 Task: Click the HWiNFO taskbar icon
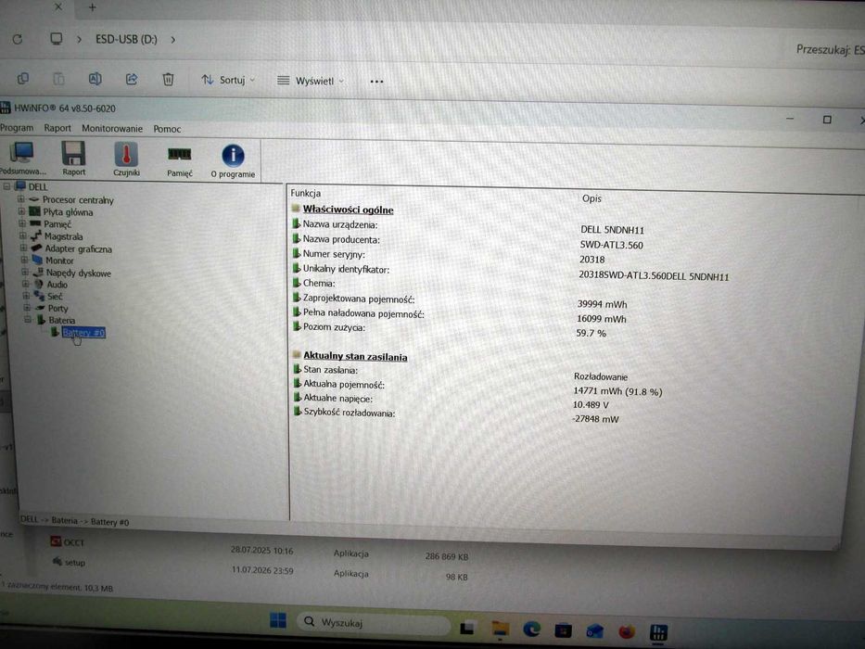658,632
